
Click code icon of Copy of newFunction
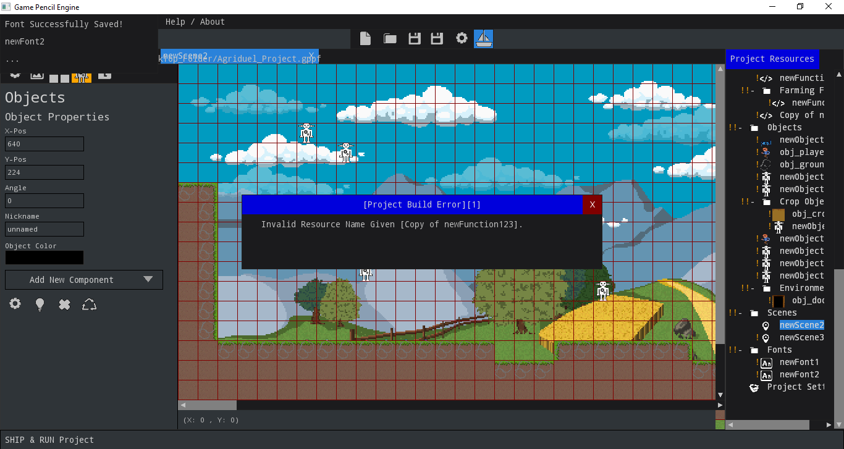click(766, 115)
